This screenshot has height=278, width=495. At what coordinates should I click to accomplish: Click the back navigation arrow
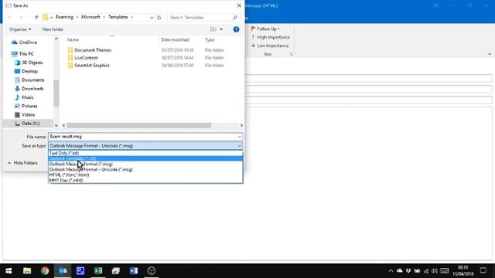[10, 17]
